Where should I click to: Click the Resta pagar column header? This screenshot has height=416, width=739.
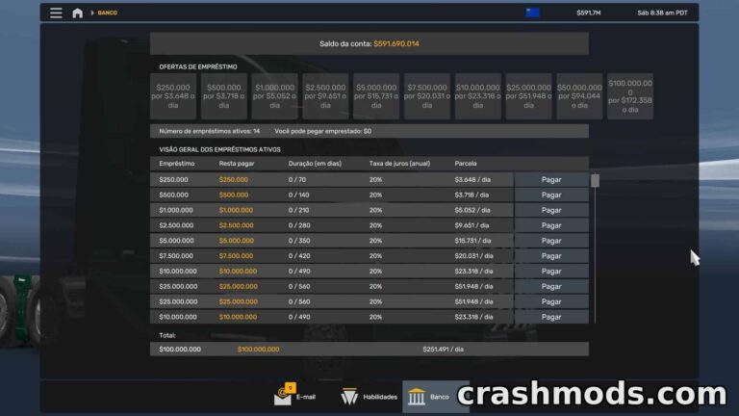click(x=237, y=164)
